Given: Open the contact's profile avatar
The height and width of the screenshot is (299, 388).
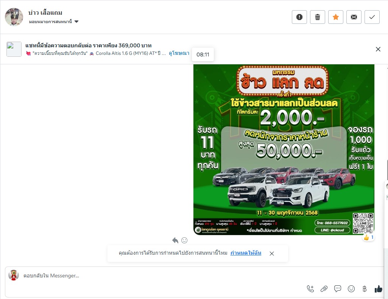Looking at the screenshot, I should 14,17.
